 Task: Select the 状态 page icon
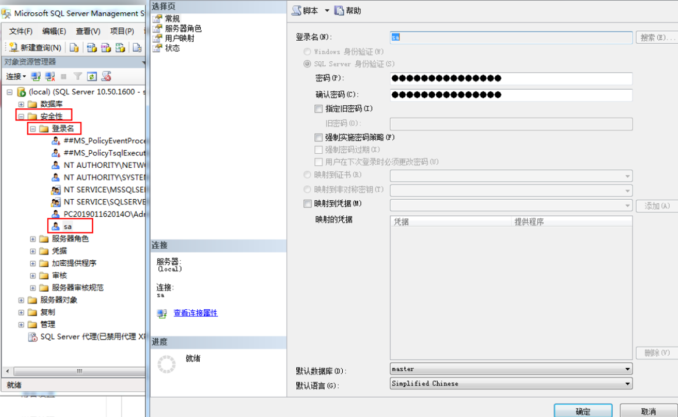158,48
